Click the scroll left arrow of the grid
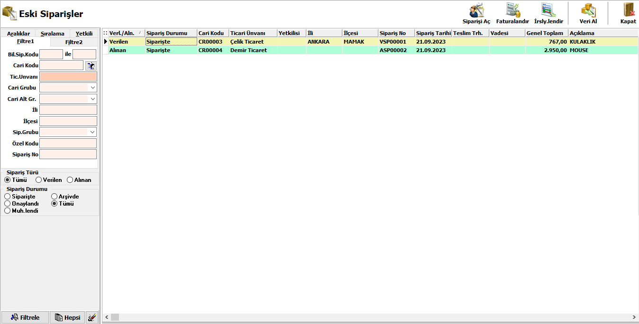Screen dimensions: 639x324 pyautogui.click(x=107, y=317)
